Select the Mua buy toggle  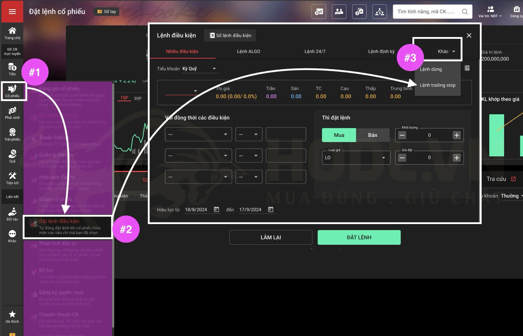click(x=339, y=135)
